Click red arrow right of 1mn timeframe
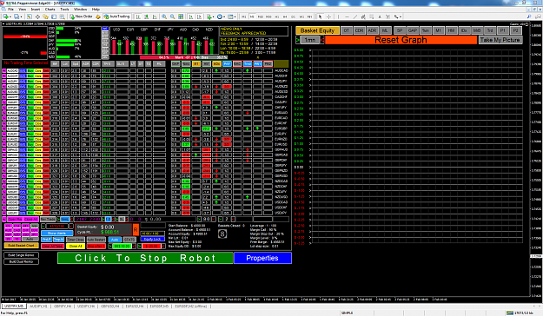The width and height of the screenshot is (543, 316). coord(322,40)
